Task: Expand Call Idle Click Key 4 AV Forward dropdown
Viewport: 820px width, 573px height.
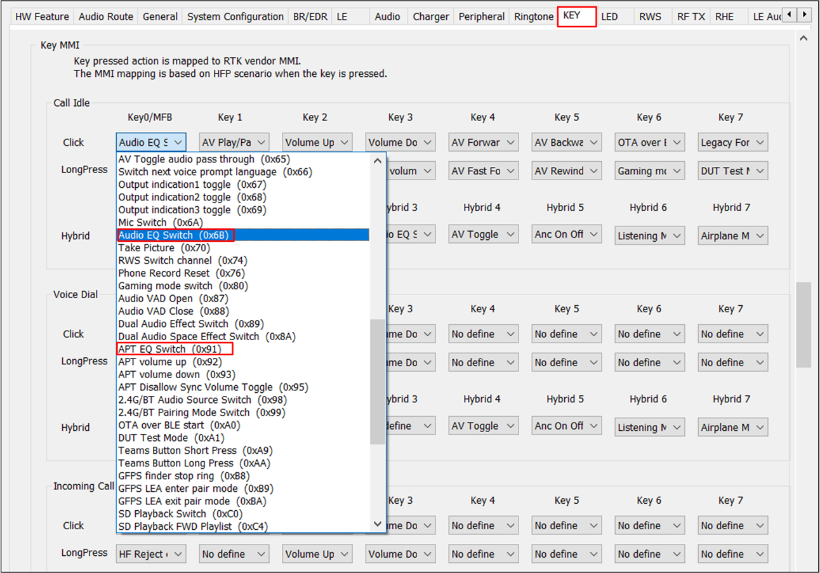Action: point(484,142)
